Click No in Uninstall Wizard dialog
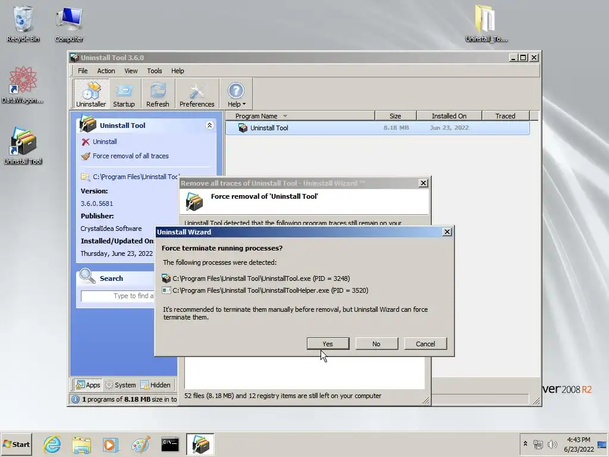 376,343
